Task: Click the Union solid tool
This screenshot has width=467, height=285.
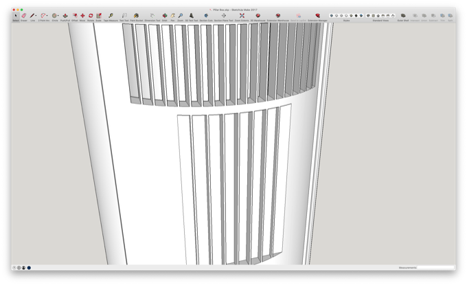Action: click(x=424, y=16)
